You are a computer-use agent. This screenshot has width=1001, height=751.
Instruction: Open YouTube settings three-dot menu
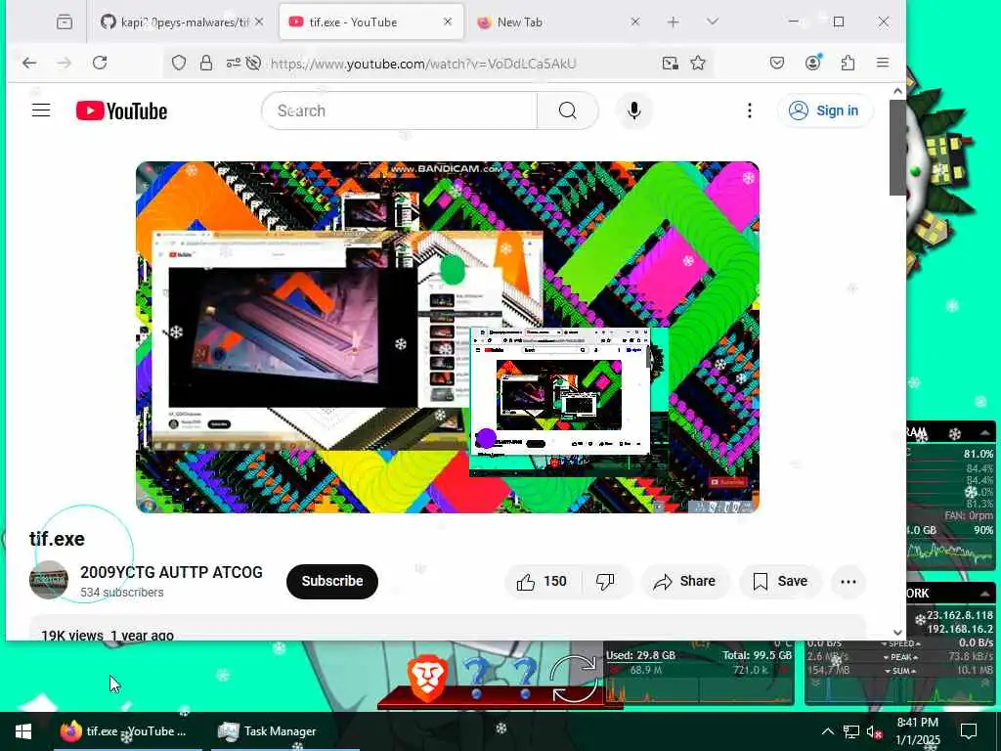pyautogui.click(x=750, y=110)
